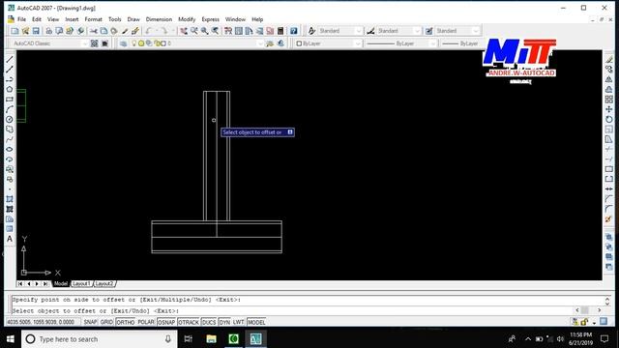Open the Draw menu
The image size is (619, 348).
tap(133, 19)
